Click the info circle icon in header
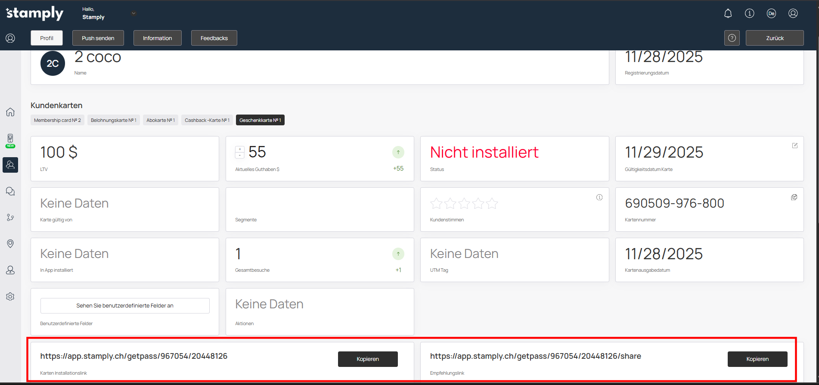This screenshot has width=819, height=385. pos(749,13)
